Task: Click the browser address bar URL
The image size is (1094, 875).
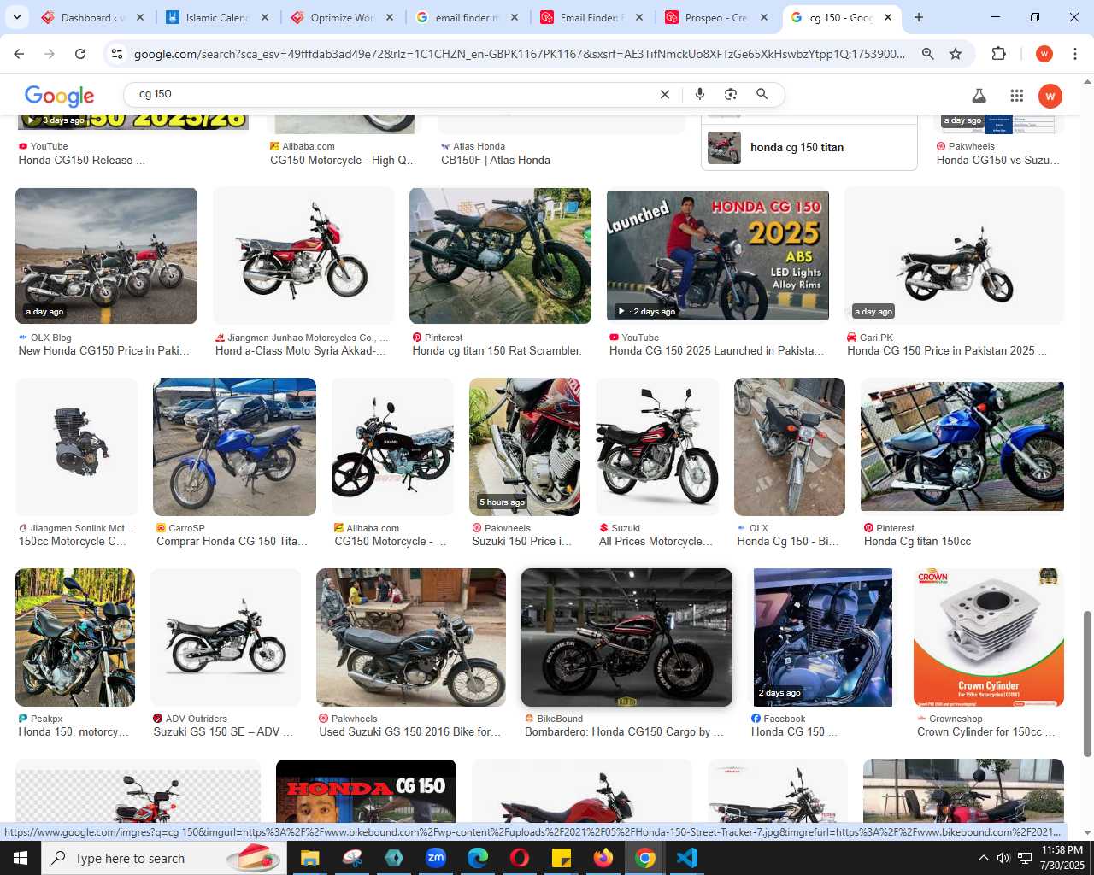Action: click(520, 54)
